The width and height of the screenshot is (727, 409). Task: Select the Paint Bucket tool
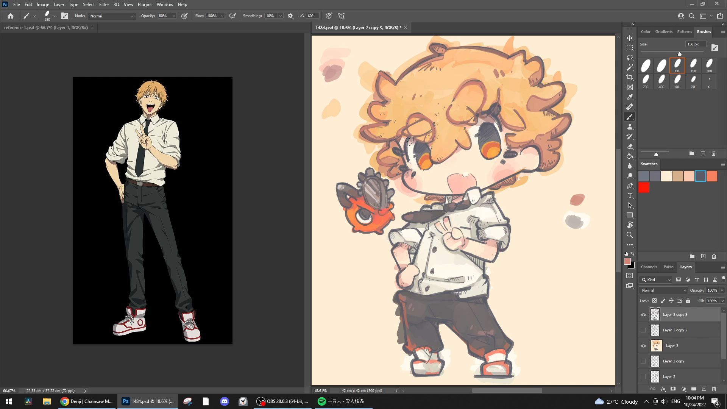(630, 156)
